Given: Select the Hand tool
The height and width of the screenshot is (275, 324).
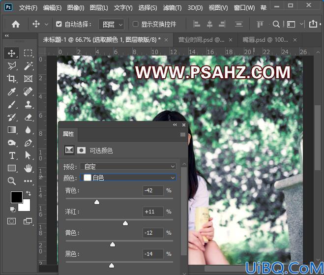Looking at the screenshot, I should (x=28, y=168).
